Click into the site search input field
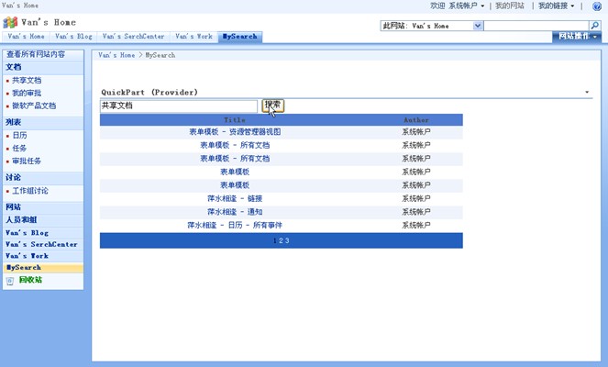This screenshot has height=367, width=608. pos(536,26)
